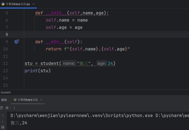
Task: Click line number 15 in gutter
Action: click(5, 85)
